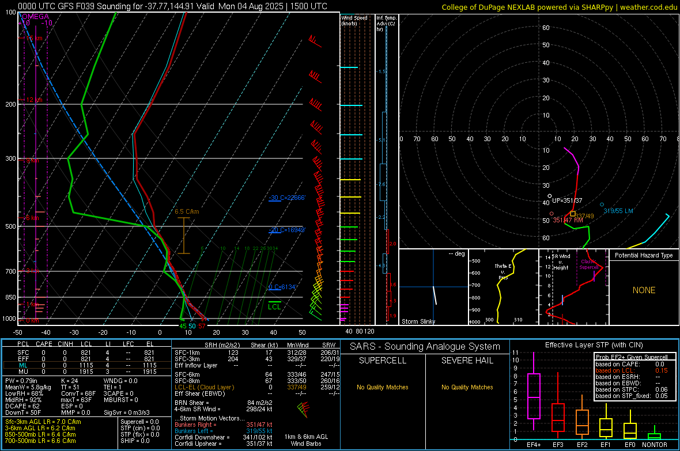
Task: Select the 'UP=351/37' hodograph label
Action: pyautogui.click(x=567, y=201)
